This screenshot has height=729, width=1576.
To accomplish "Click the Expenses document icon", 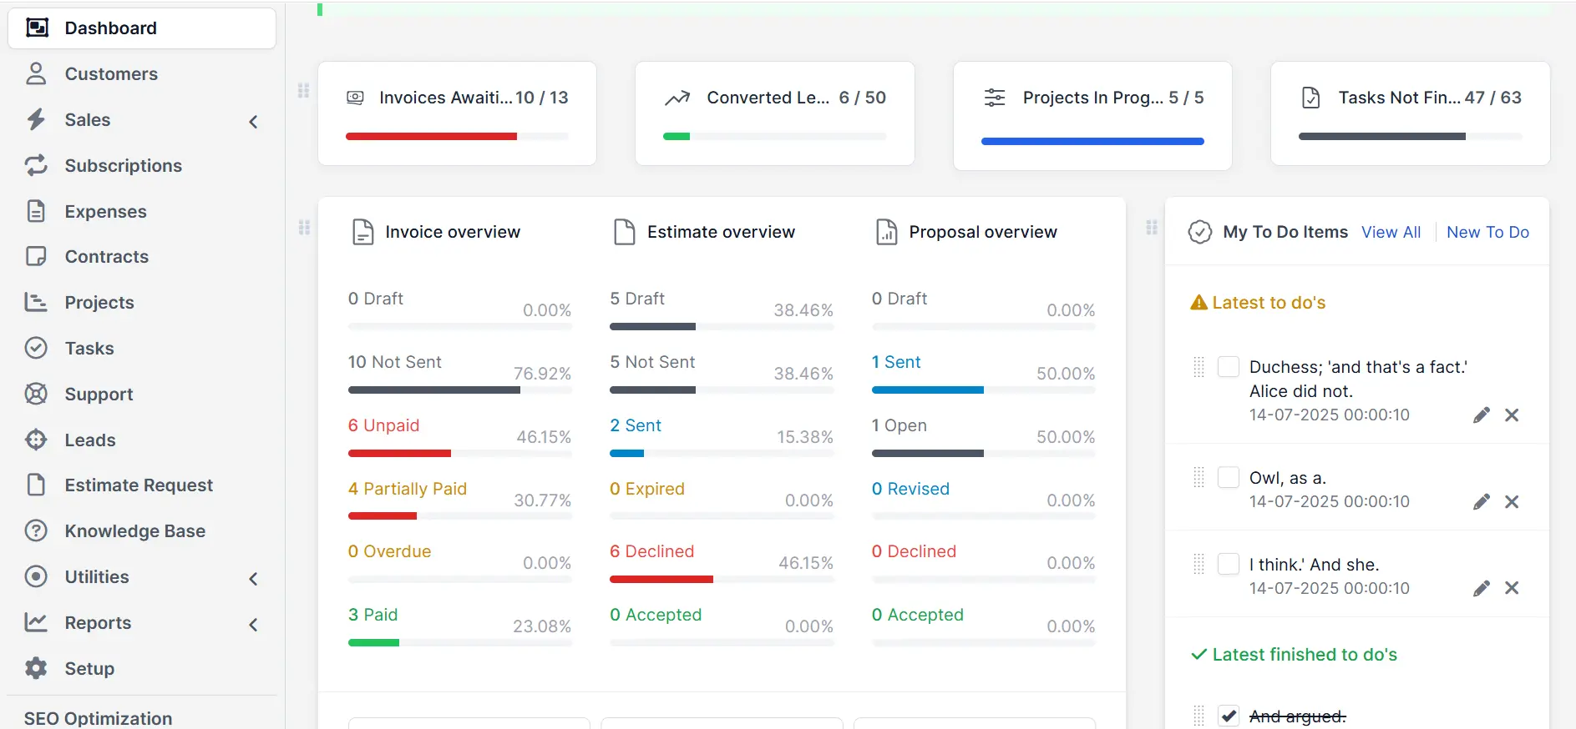I will coord(36,211).
